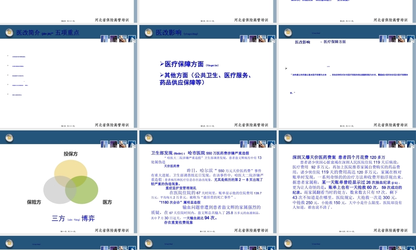Expand the first ➤ bullet on 医改简介 slide
Screen dimensions: 416x250
pyautogui.click(x=7, y=55)
